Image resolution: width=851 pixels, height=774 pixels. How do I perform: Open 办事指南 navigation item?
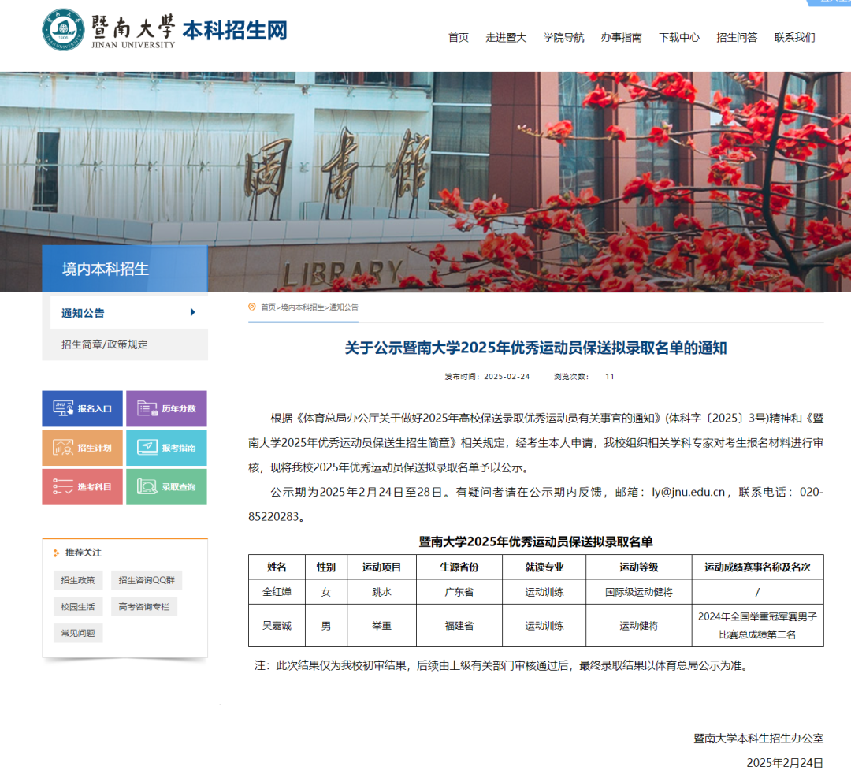pyautogui.click(x=622, y=38)
